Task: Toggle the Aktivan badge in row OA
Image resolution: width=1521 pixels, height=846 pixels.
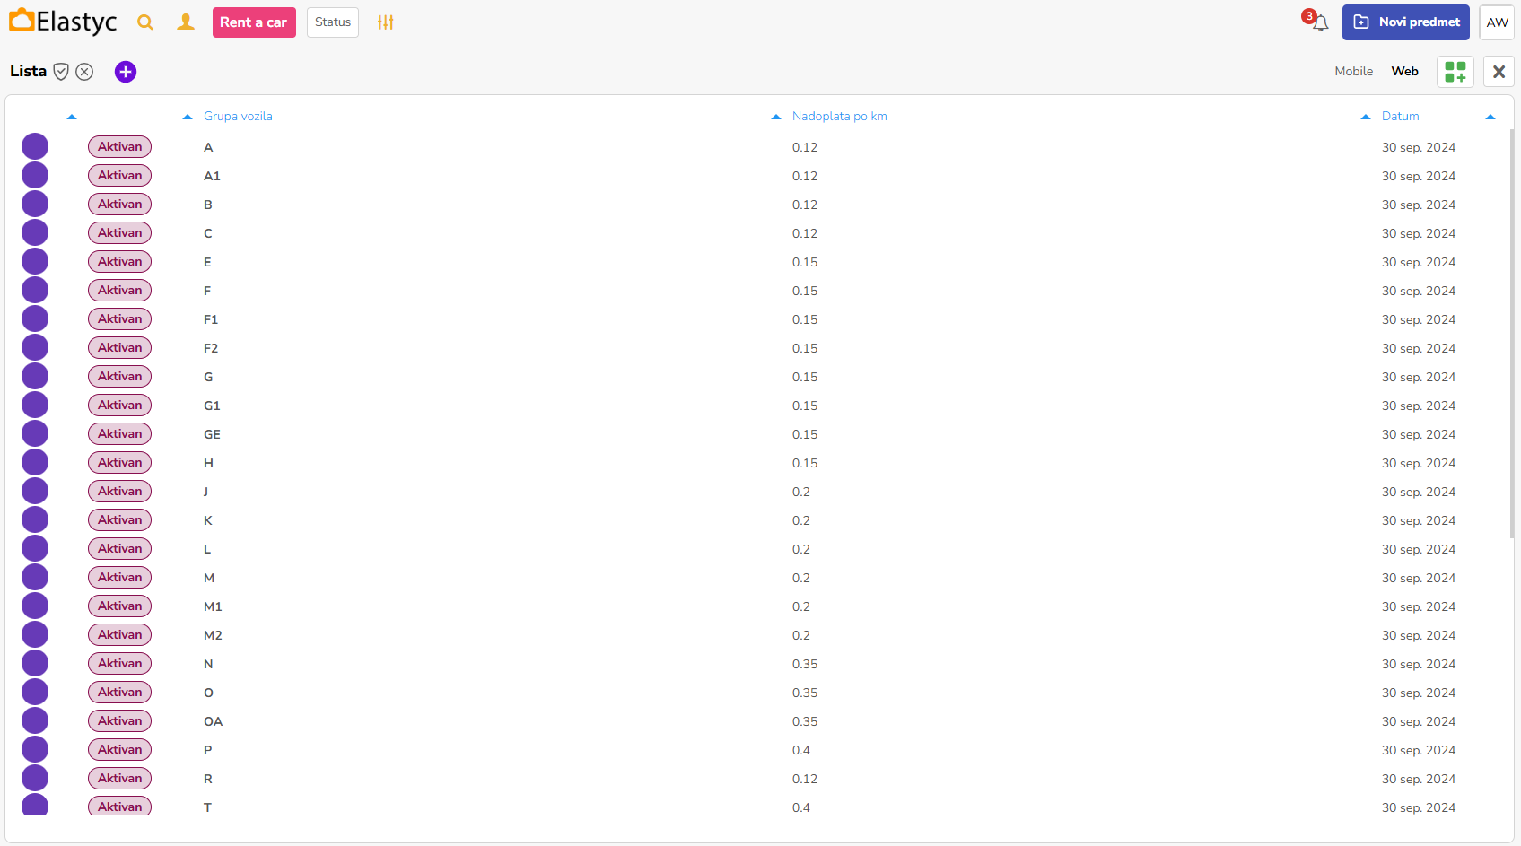Action: 119,721
